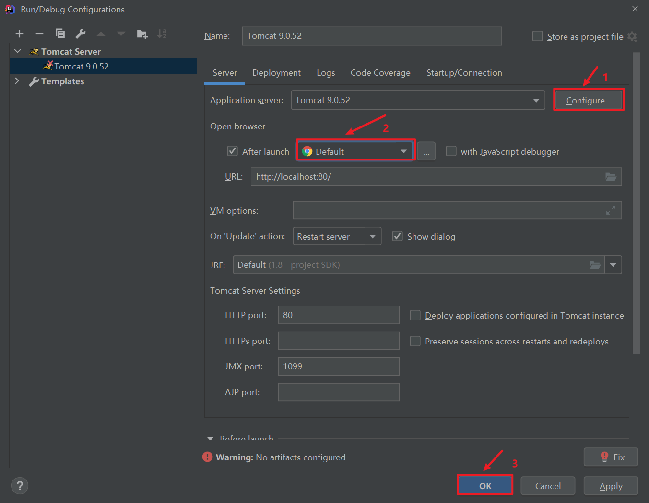Open On 'Update' action Restart server dropdown
Image resolution: width=649 pixels, height=503 pixels.
[337, 236]
